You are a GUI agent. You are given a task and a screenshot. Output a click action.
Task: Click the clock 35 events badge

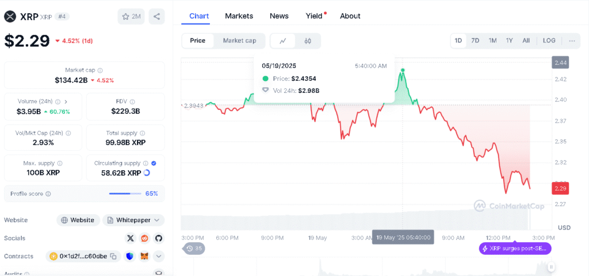pos(194,248)
